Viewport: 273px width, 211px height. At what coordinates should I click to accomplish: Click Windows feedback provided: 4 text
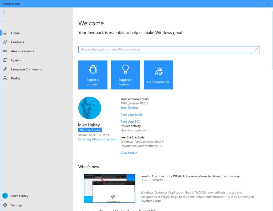142,142
